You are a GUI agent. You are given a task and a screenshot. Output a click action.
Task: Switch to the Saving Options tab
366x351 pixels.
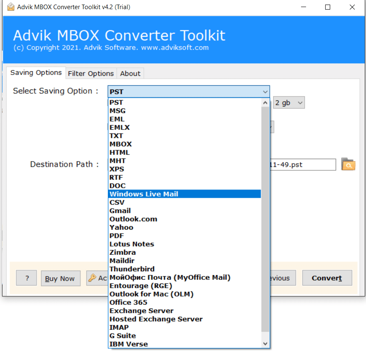tap(36, 73)
